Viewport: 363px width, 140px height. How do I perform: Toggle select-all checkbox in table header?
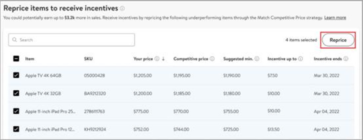pos(16,59)
